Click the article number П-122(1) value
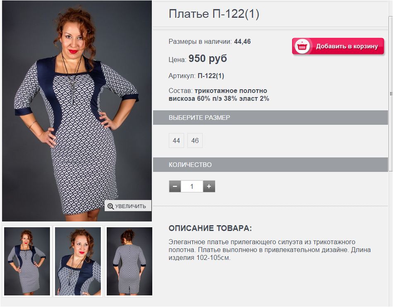Viewport: 393px width, 307px height. 211,76
